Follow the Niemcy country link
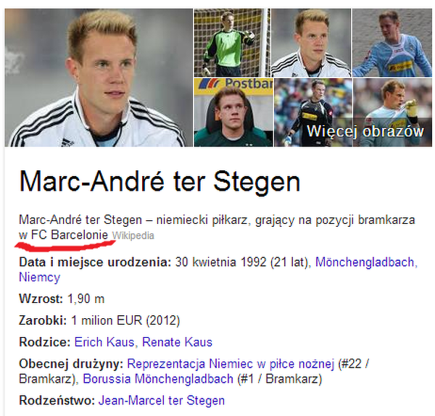435x416 pixels. pyautogui.click(x=39, y=277)
